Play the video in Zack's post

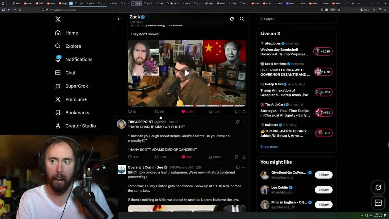tap(187, 73)
